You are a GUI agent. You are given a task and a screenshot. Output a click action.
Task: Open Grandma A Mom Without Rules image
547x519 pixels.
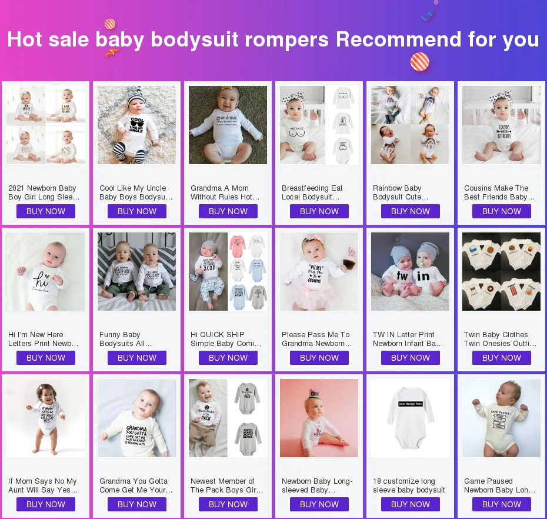tap(228, 125)
